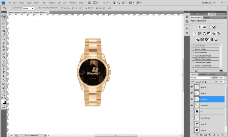
Task: Select the History Brush tool
Action: coord(4,50)
